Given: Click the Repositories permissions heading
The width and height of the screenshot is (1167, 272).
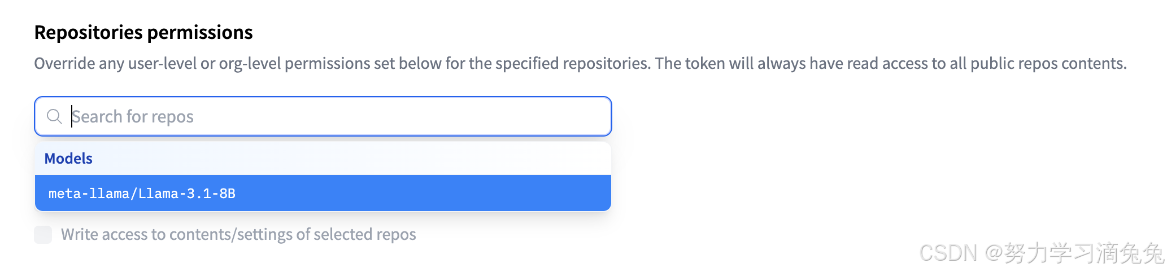Looking at the screenshot, I should point(143,32).
